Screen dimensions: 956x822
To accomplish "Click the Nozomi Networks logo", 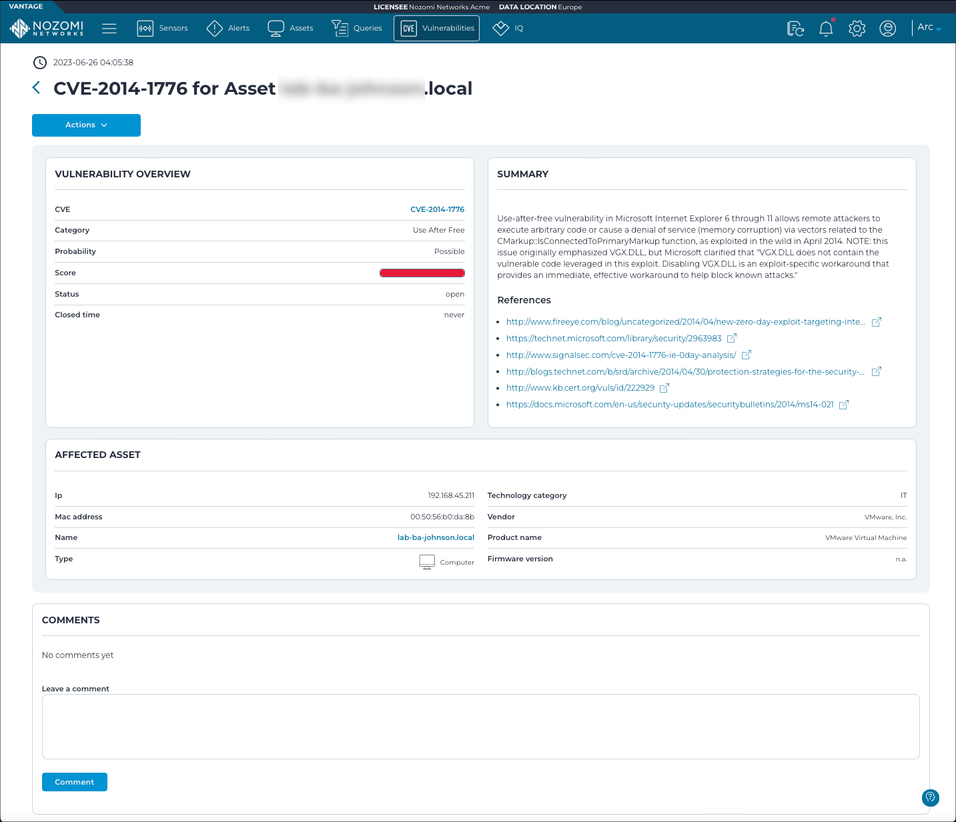I will pos(47,28).
